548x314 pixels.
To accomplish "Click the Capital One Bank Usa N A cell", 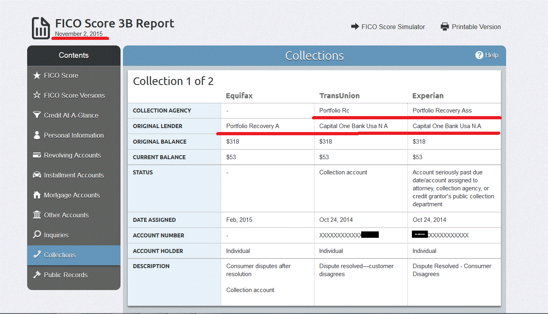I will tap(354, 126).
